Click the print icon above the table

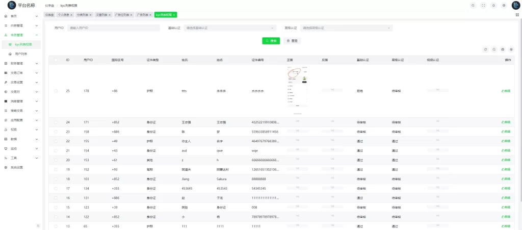(x=503, y=49)
